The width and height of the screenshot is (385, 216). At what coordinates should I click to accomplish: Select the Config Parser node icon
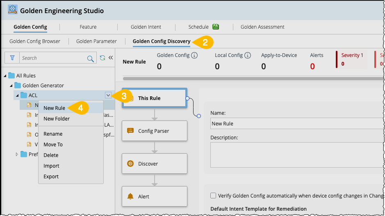[130, 131]
